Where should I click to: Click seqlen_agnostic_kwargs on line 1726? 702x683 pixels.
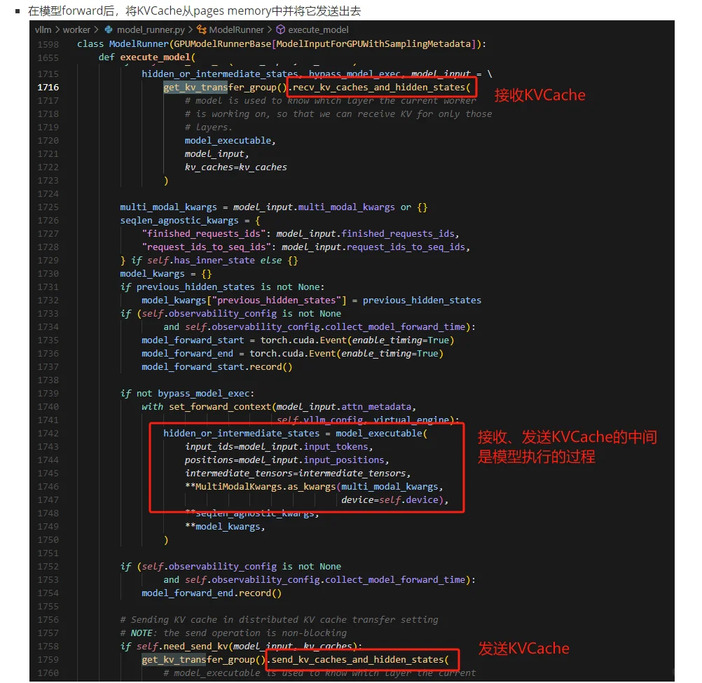[179, 220]
